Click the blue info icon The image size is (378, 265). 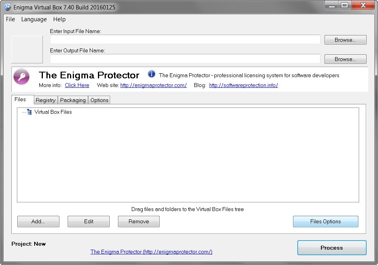click(151, 74)
